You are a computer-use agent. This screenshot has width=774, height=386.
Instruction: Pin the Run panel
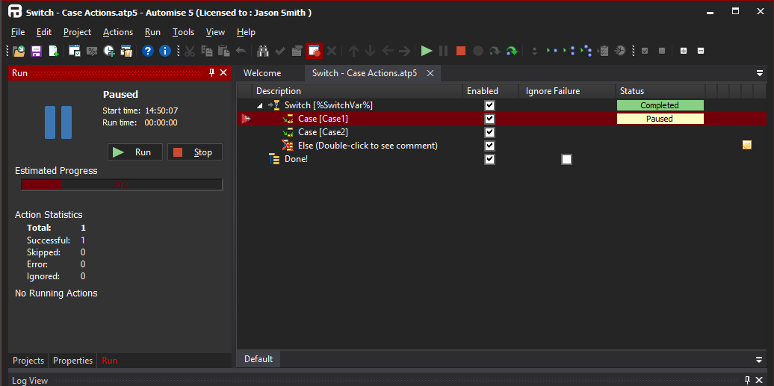pyautogui.click(x=211, y=72)
